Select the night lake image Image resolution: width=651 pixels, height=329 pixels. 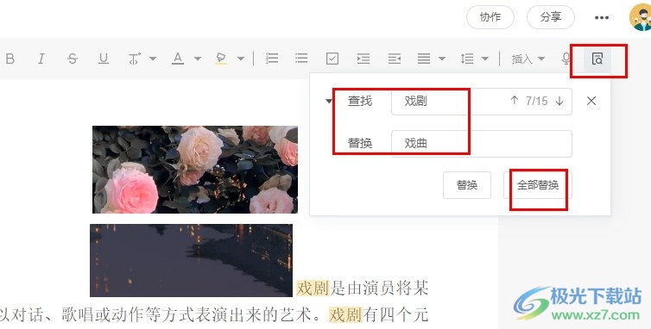[192, 261]
